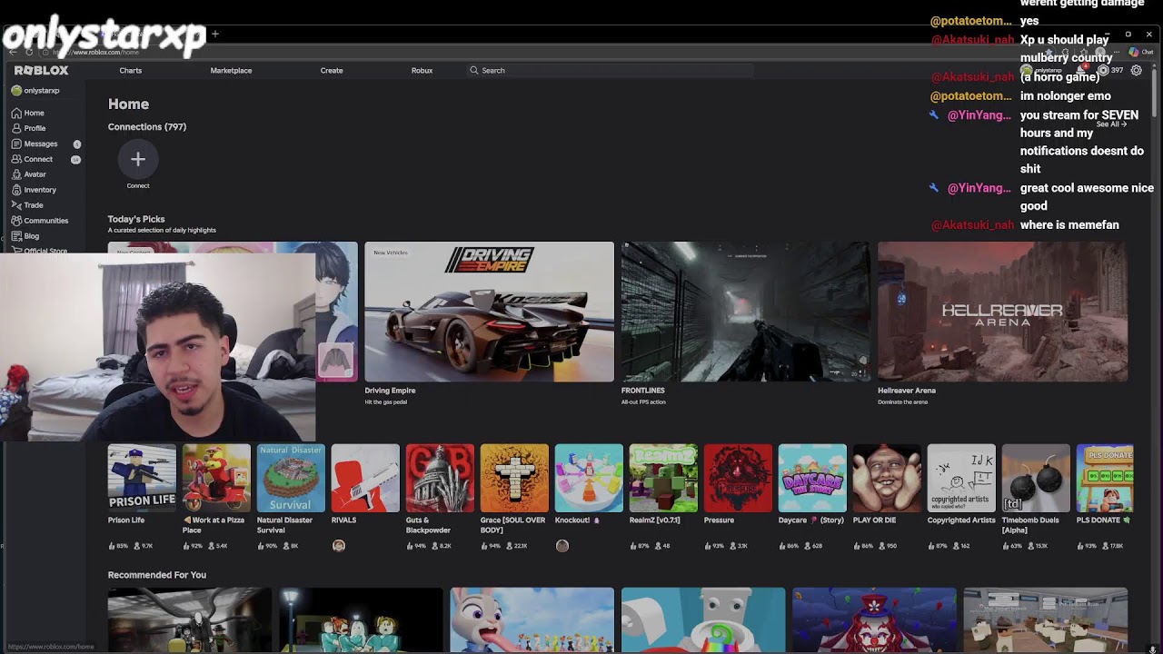Screen dimensions: 1163x654
Task: Open the Create tab
Action: (x=332, y=70)
